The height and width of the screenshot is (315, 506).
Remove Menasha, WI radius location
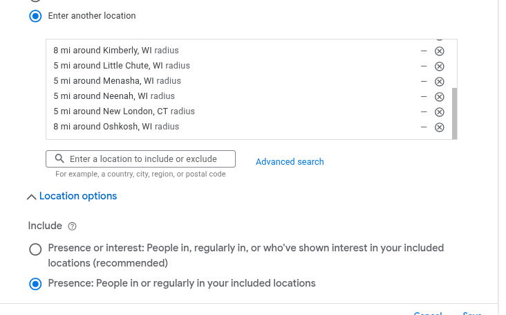(439, 82)
